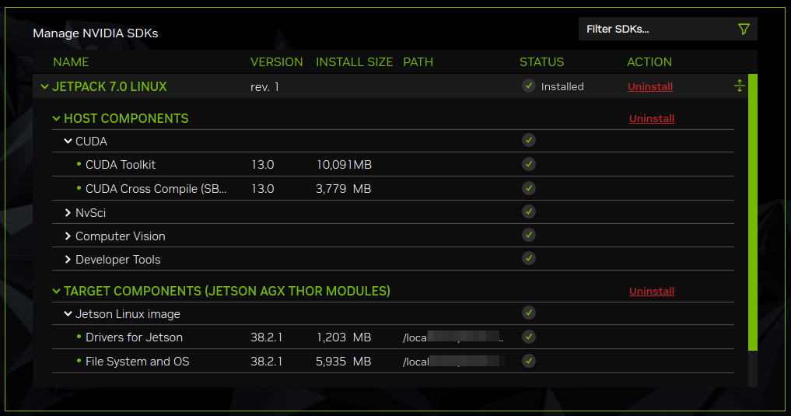This screenshot has height=416, width=791.
Task: Expand the NvSci tree node
Action: [x=68, y=213]
